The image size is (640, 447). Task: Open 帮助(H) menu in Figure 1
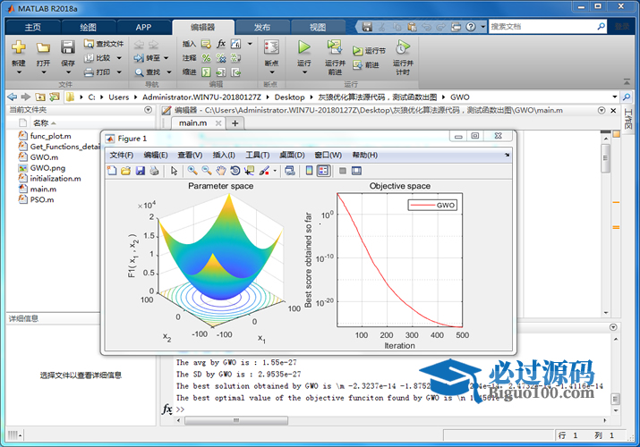pyautogui.click(x=365, y=156)
